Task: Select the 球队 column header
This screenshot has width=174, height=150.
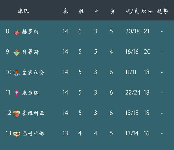Action: [x=23, y=11]
